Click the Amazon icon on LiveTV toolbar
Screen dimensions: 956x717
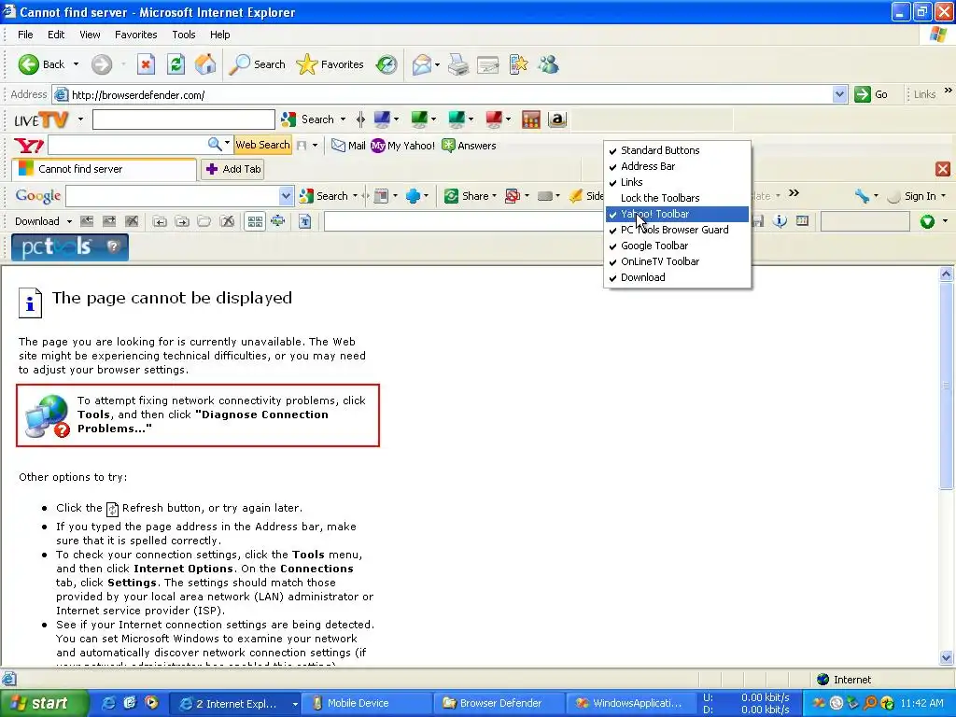[x=556, y=119]
